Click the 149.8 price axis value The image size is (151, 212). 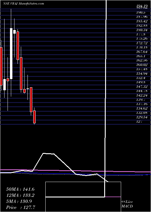(141, 82)
